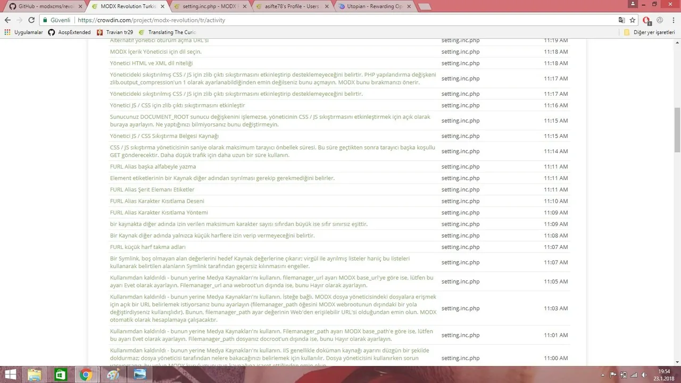The width and height of the screenshot is (681, 383).
Task: Open the Paint palette taskbar icon
Action: click(113, 374)
